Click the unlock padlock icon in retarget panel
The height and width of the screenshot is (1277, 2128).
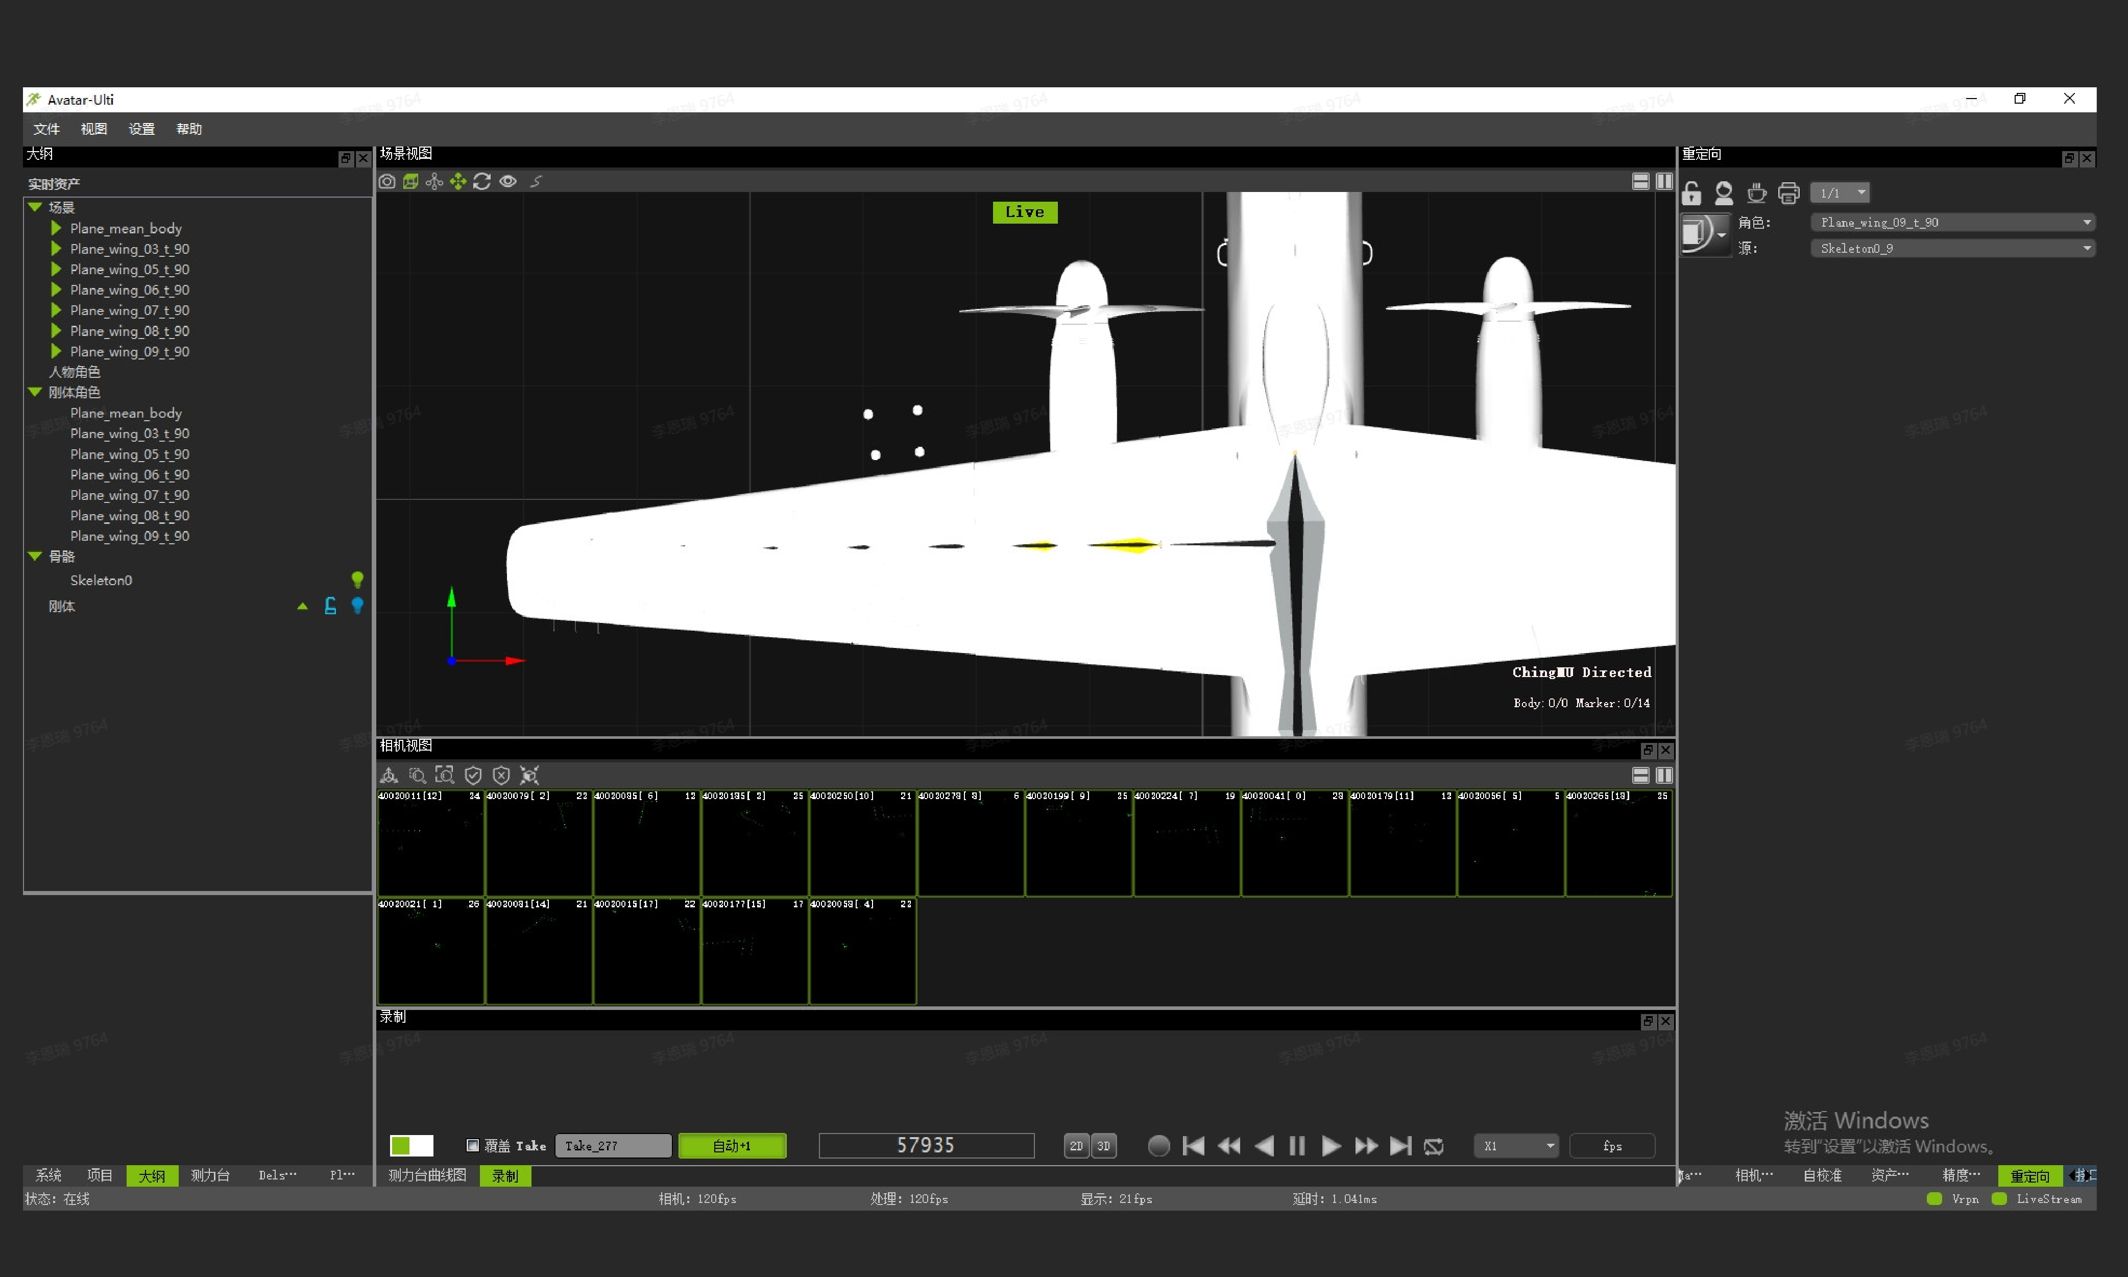pos(1691,193)
